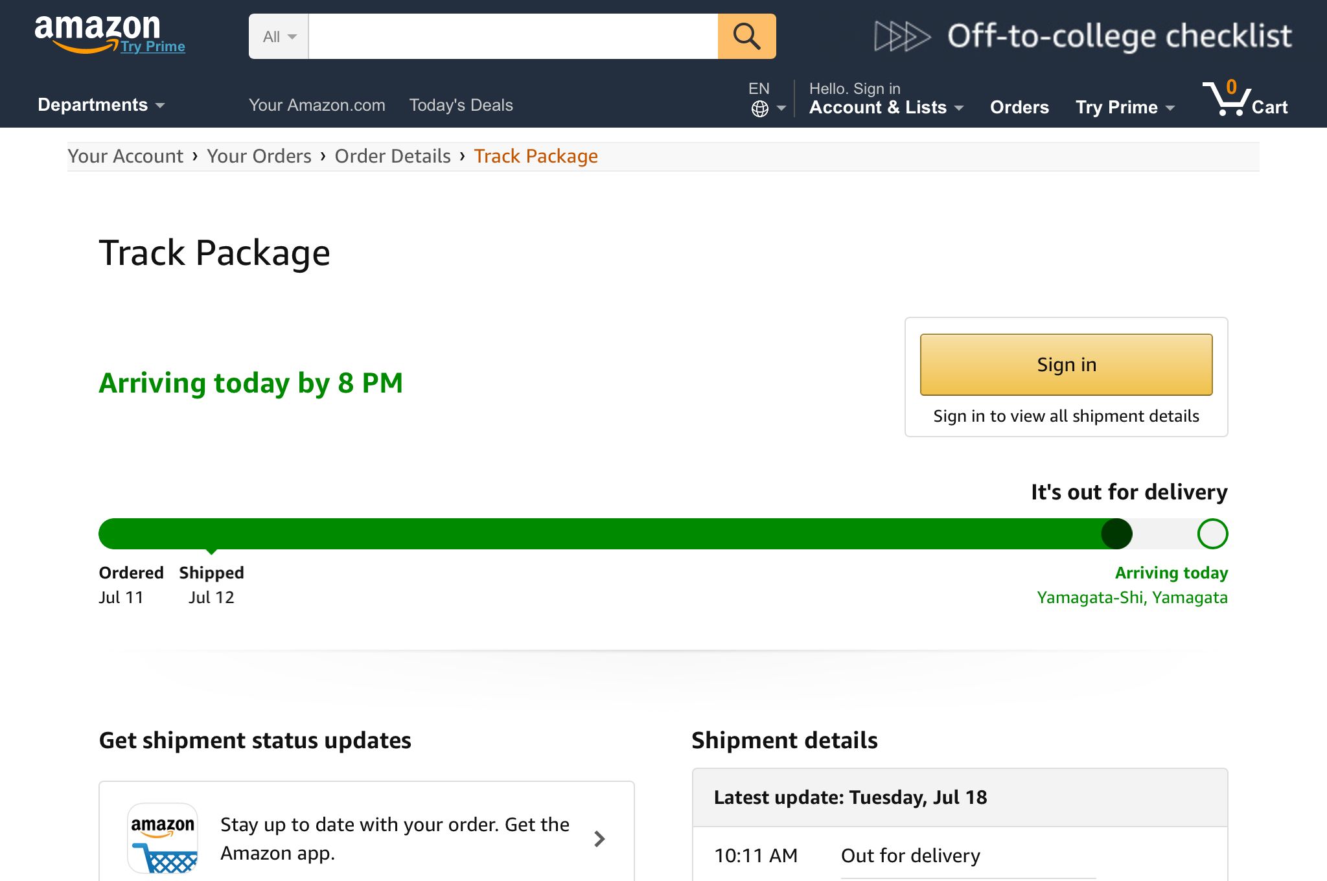Click the Amazon logo
Viewport: 1327px width, 881px height.
pyautogui.click(x=97, y=34)
